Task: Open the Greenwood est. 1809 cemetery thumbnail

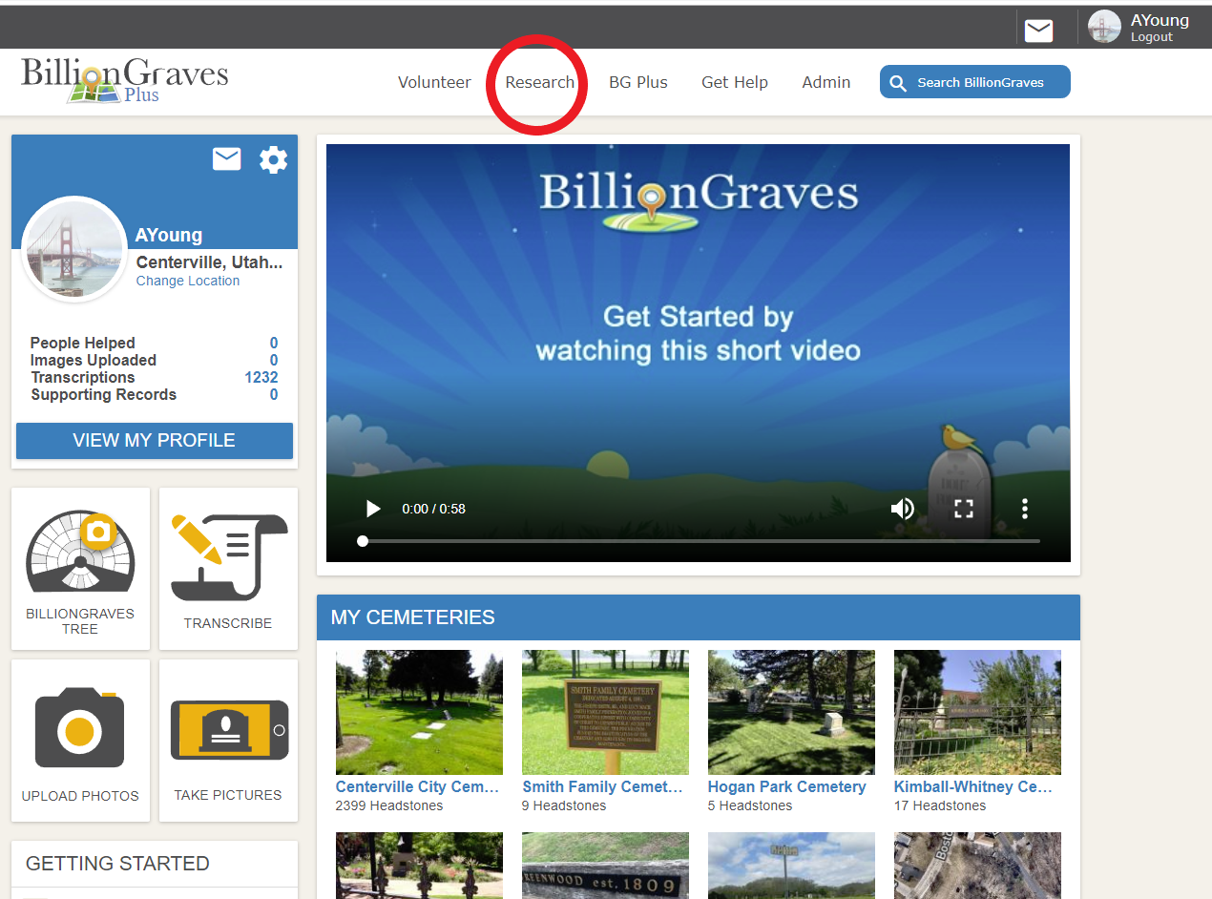Action: pos(605,865)
